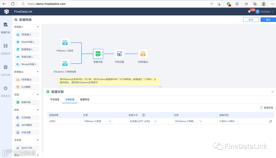
Task: Open the 左连接 (LEFT JOIN) dropdown
Action: [143, 121]
